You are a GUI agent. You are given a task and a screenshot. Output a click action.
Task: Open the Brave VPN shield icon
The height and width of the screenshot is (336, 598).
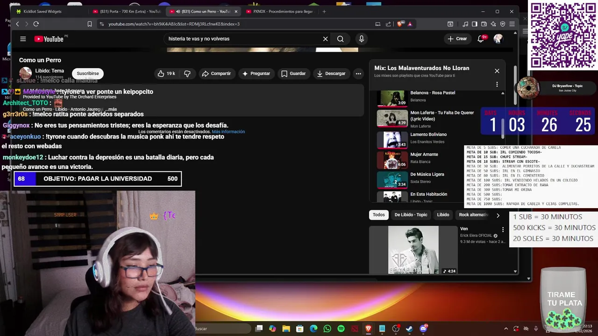[x=503, y=24]
